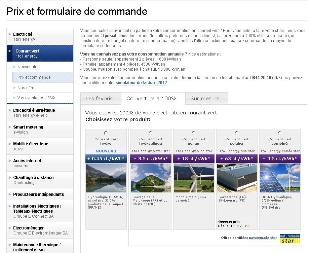Open the Electricité 1to1 energy menu item
Image resolution: width=309 pixels, height=253 pixels.
[40, 37]
